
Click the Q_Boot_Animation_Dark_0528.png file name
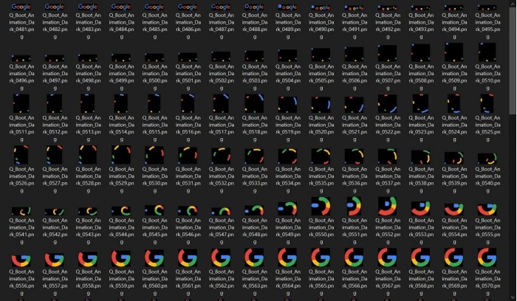click(x=88, y=180)
